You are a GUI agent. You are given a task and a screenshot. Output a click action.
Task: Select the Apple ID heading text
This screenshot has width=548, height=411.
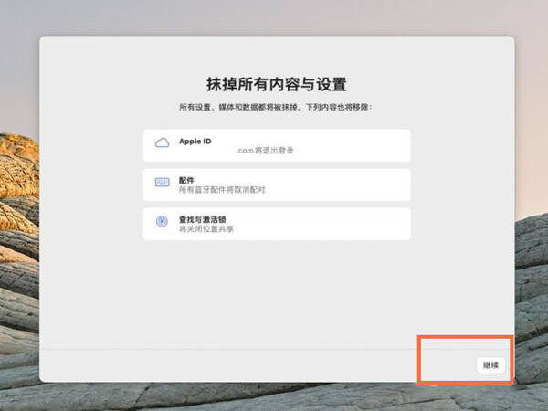coord(195,142)
